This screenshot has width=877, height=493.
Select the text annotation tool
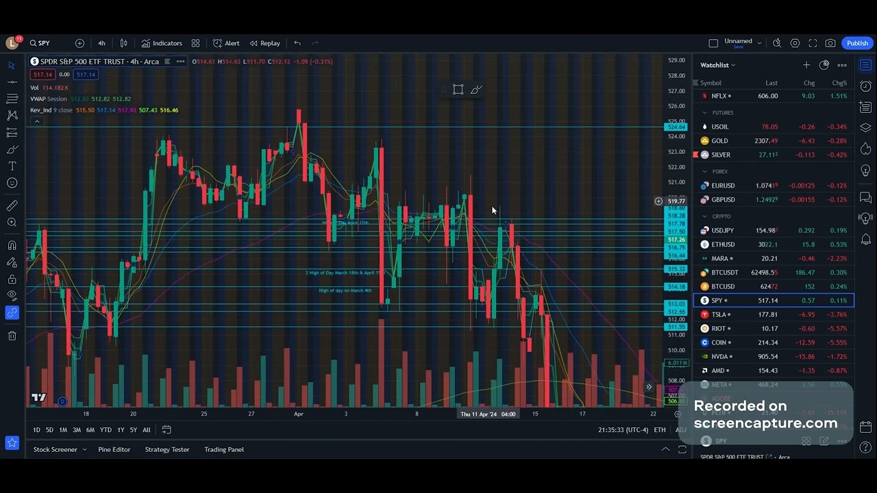point(12,166)
